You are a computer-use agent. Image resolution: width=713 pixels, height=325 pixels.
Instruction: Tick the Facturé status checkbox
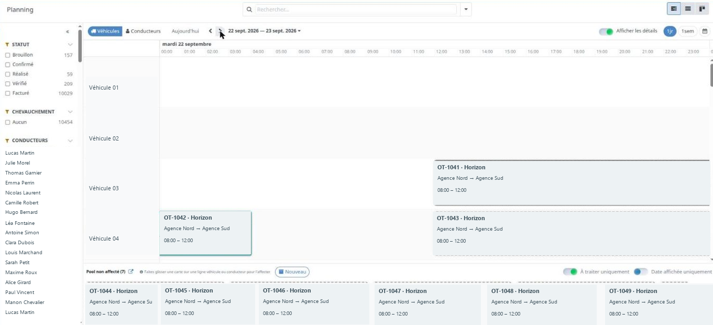(8, 93)
